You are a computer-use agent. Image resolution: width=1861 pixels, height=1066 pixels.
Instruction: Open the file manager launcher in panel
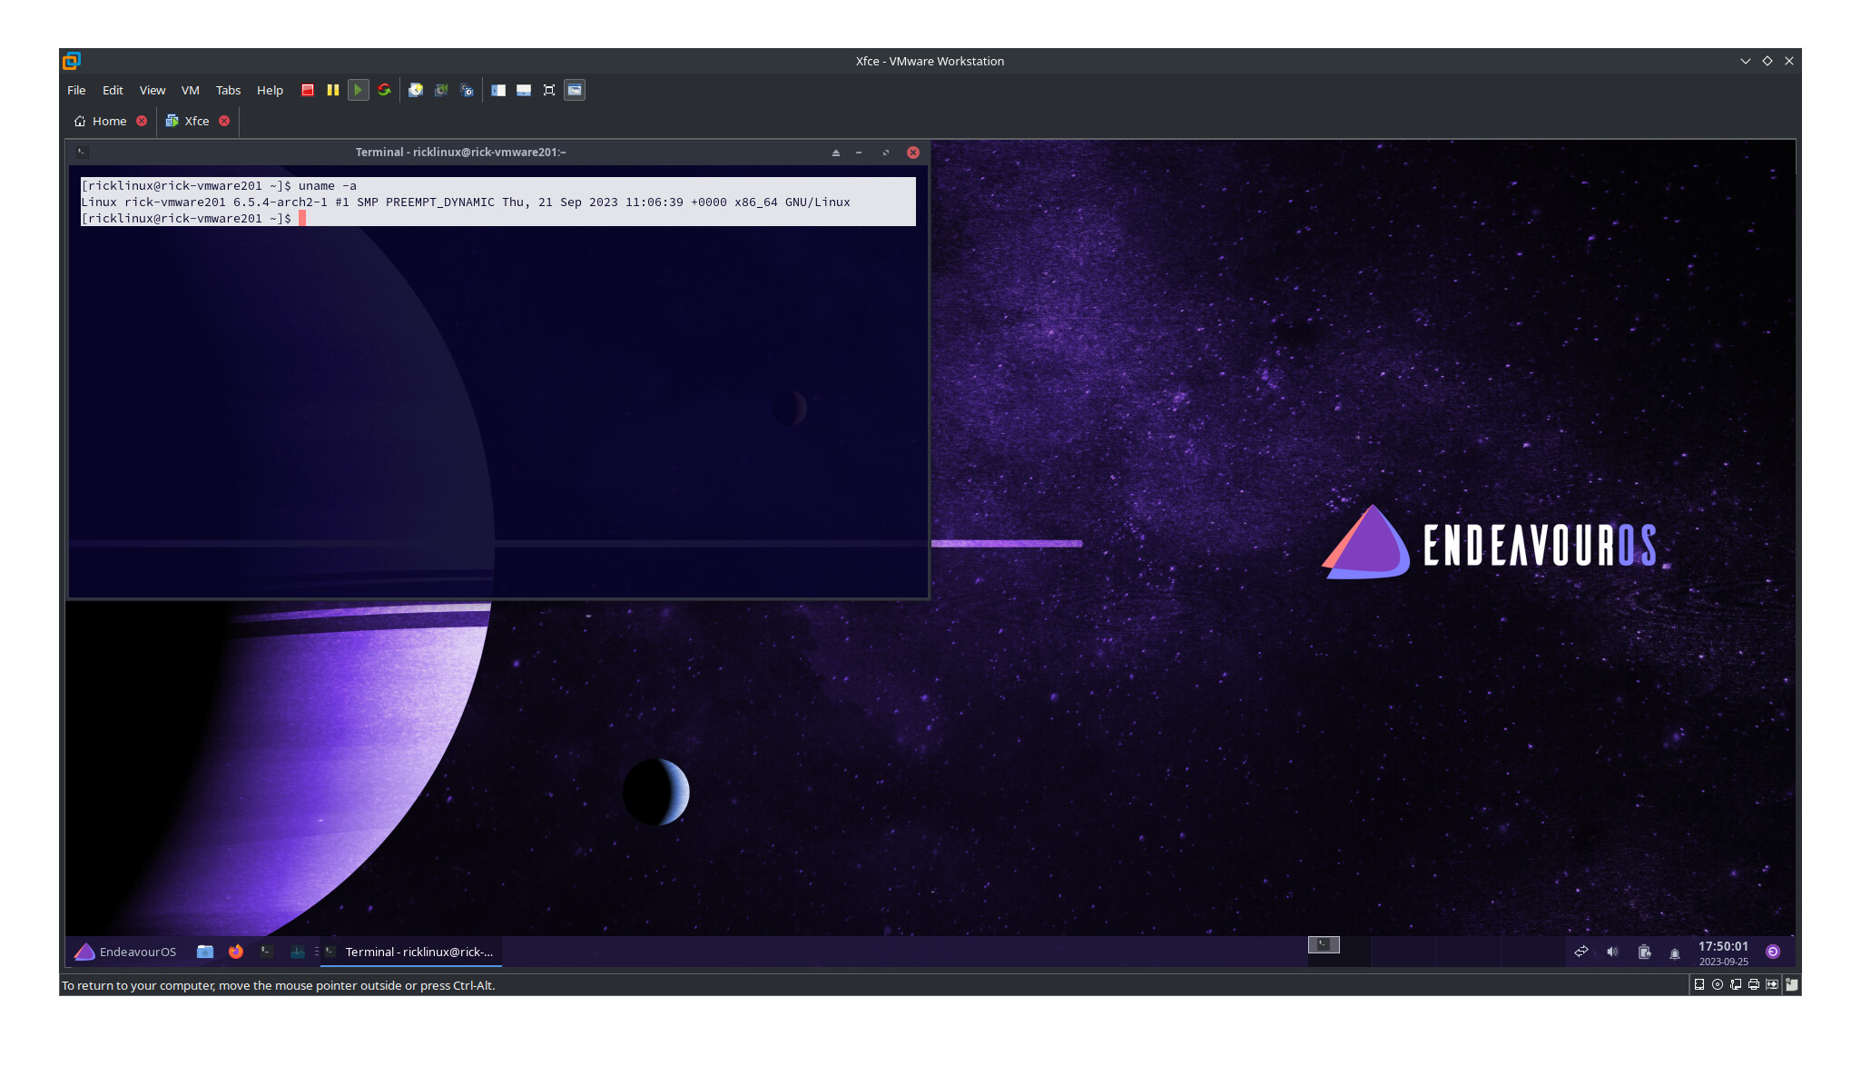tap(205, 952)
